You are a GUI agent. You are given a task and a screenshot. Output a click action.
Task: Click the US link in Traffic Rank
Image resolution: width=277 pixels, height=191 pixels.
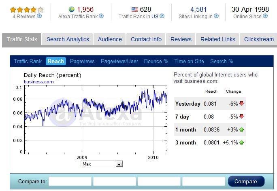tap(155, 17)
